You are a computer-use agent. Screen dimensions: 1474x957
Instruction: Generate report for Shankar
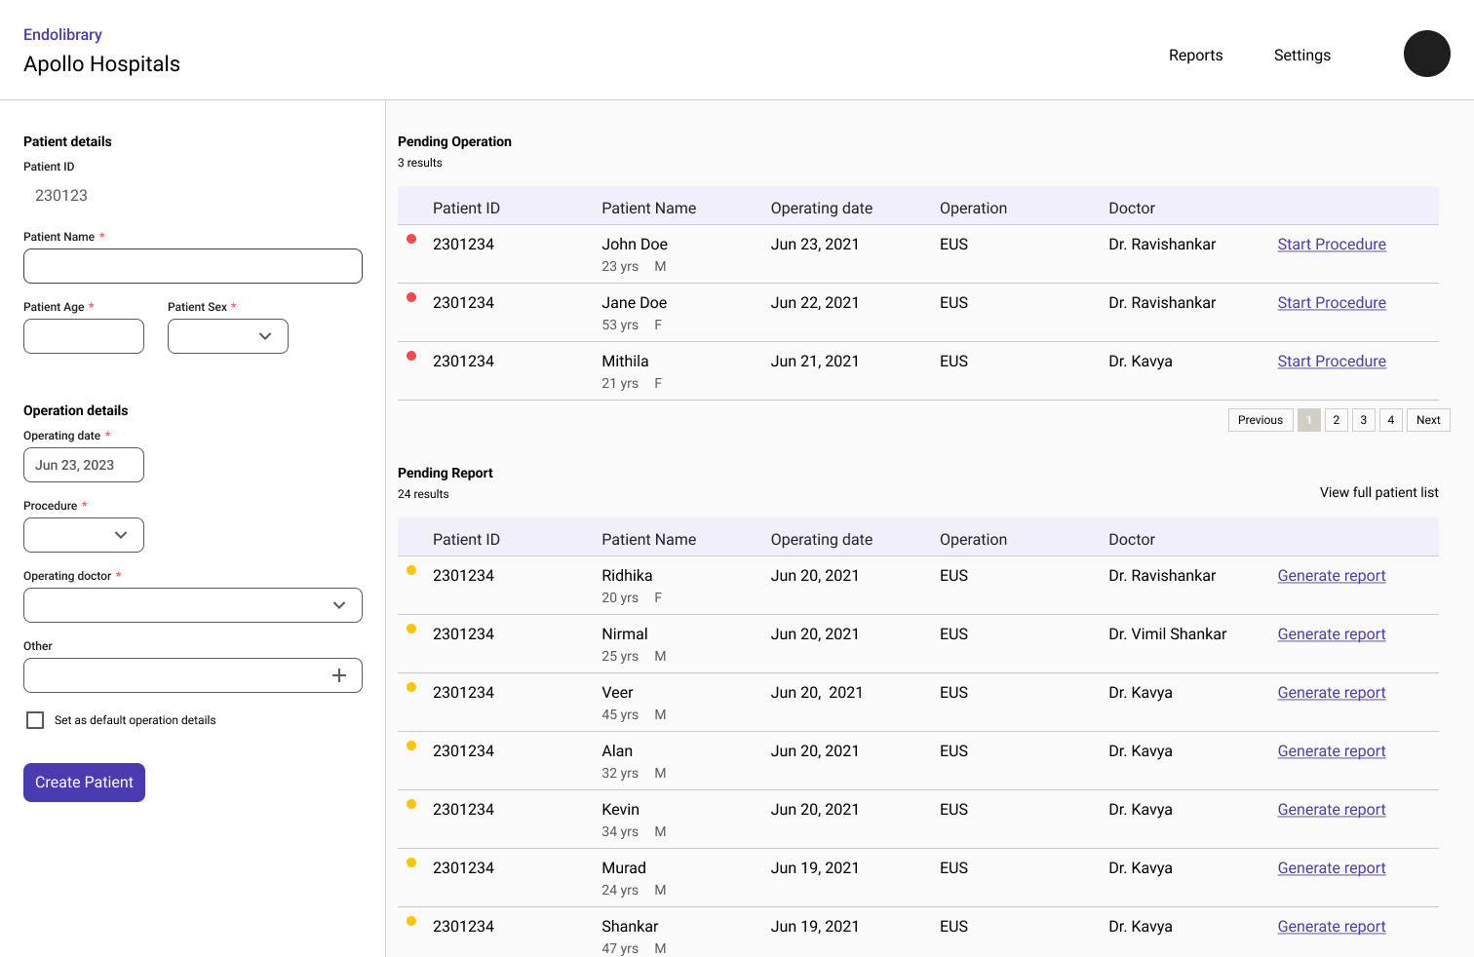point(1332,927)
